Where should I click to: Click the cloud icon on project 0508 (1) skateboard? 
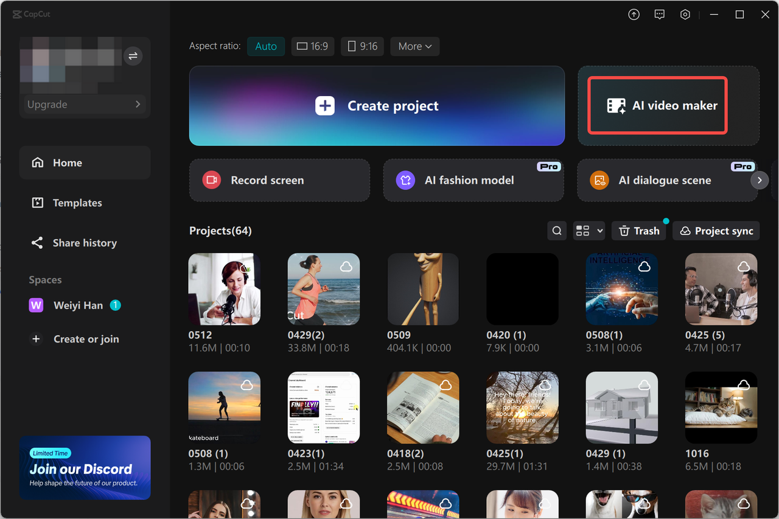coord(246,385)
